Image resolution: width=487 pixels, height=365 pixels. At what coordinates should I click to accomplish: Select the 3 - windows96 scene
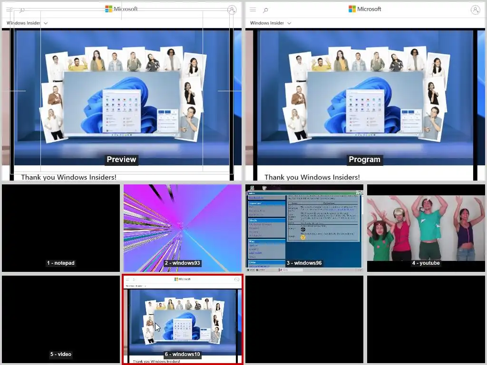[x=304, y=228]
